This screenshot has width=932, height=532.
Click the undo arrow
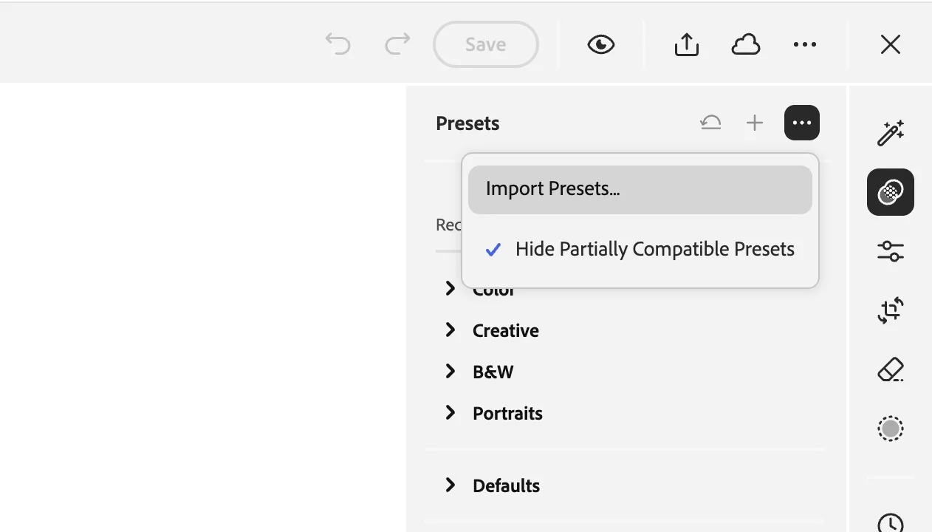pos(337,44)
